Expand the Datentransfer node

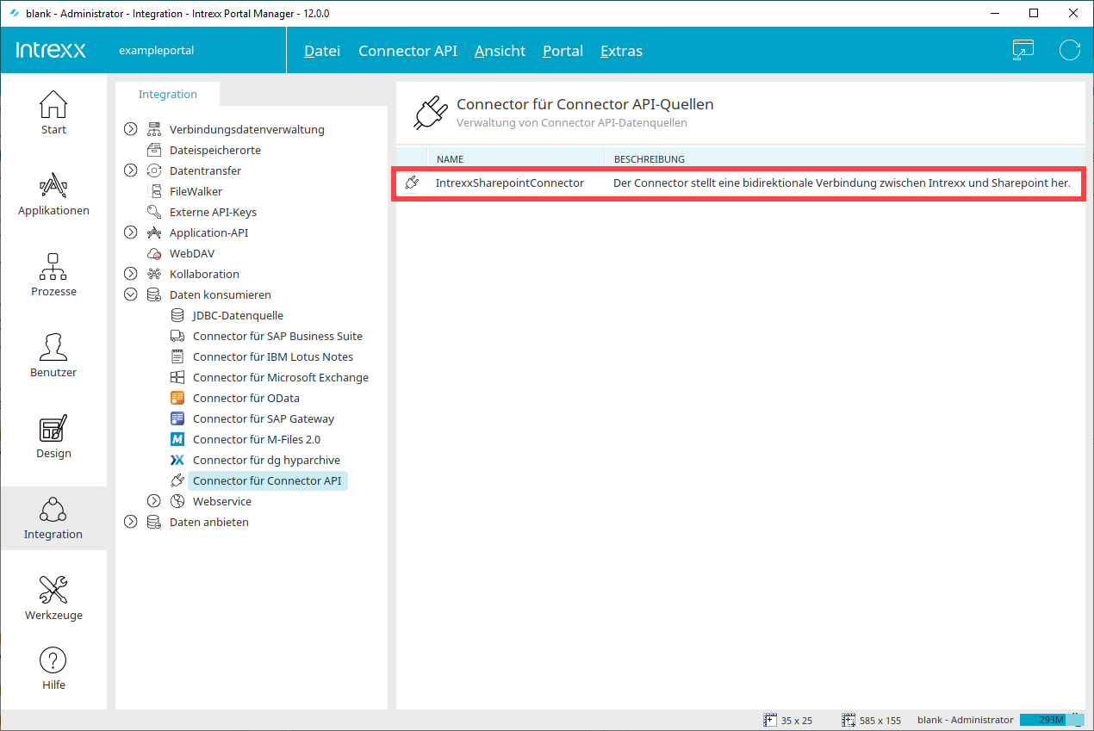click(131, 170)
